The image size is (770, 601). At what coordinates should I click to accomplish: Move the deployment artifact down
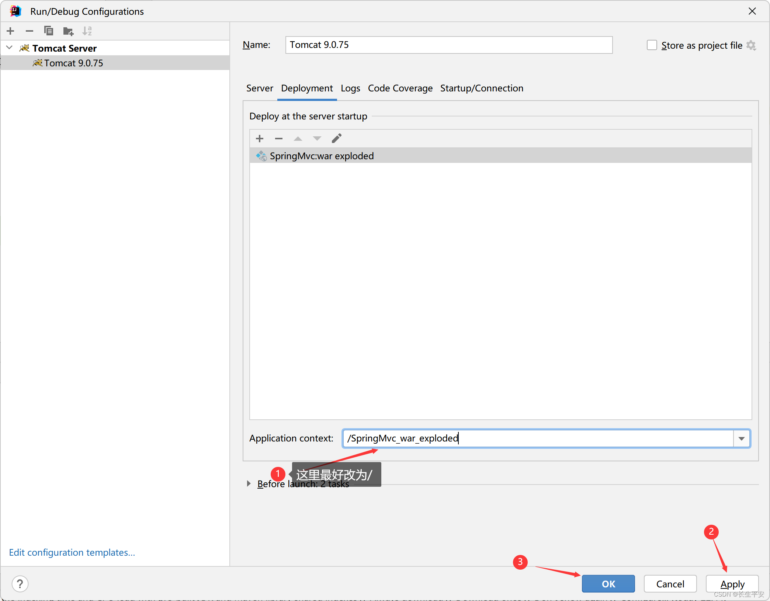coord(317,139)
